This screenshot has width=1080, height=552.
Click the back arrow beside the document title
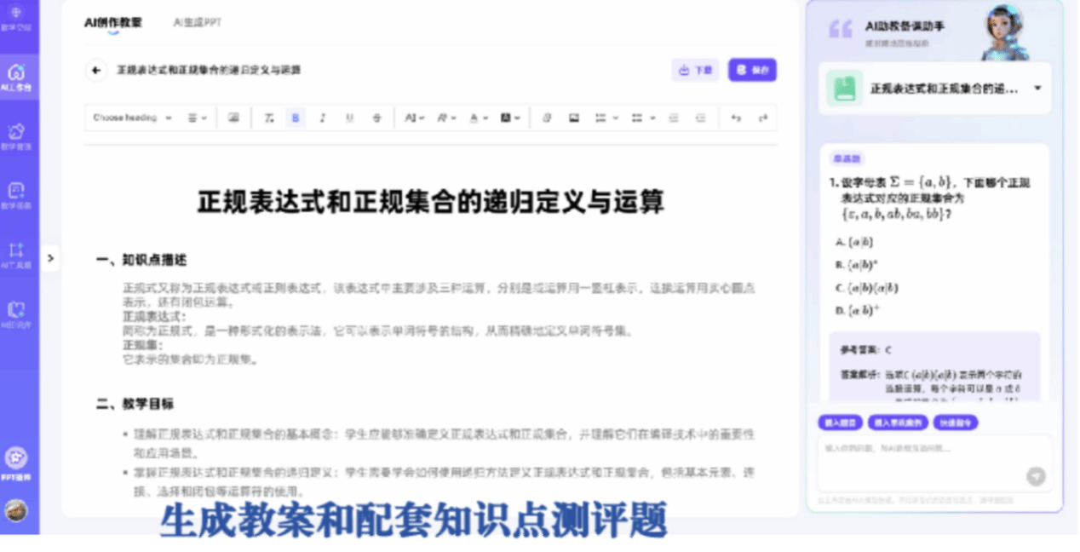coord(96,71)
